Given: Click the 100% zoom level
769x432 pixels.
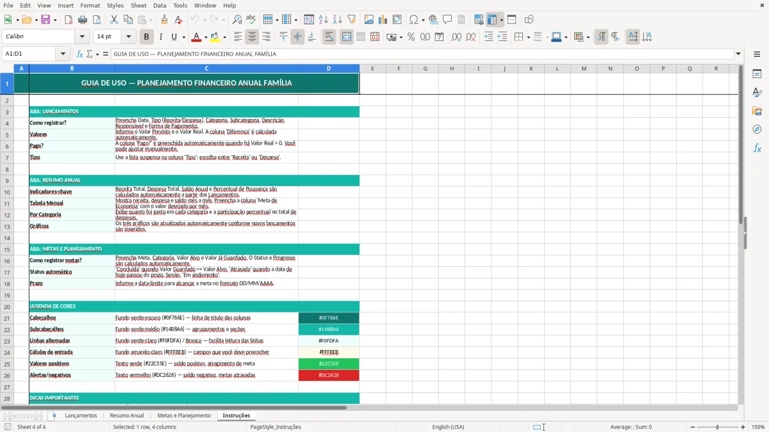Looking at the screenshot, I should click(x=758, y=427).
